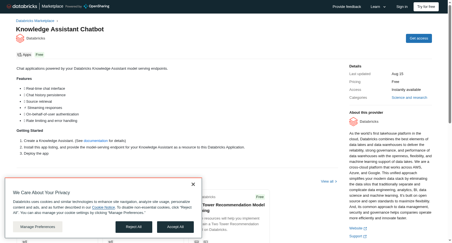
Task: Click the 'Deploy the app' step
Action: (36, 154)
